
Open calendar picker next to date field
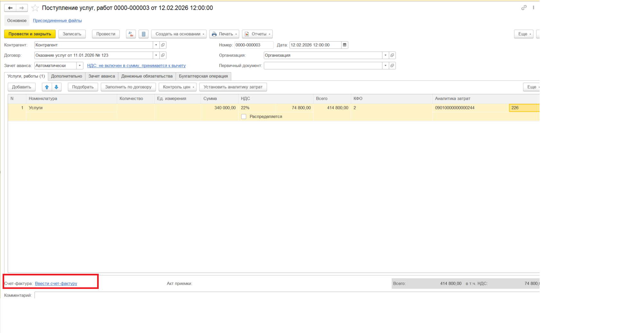click(345, 45)
